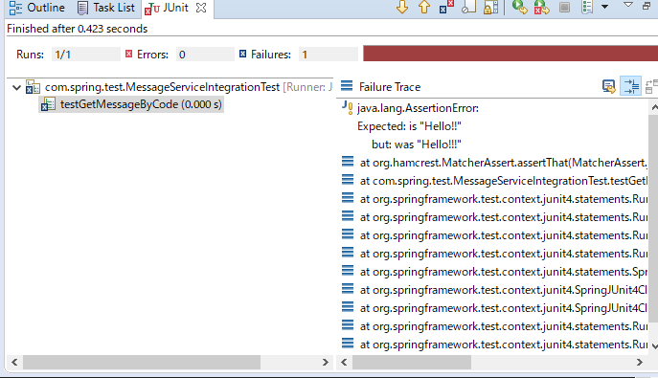Click the Failure Trace header icon
Image resolution: width=658 pixels, height=378 pixels.
(x=347, y=86)
